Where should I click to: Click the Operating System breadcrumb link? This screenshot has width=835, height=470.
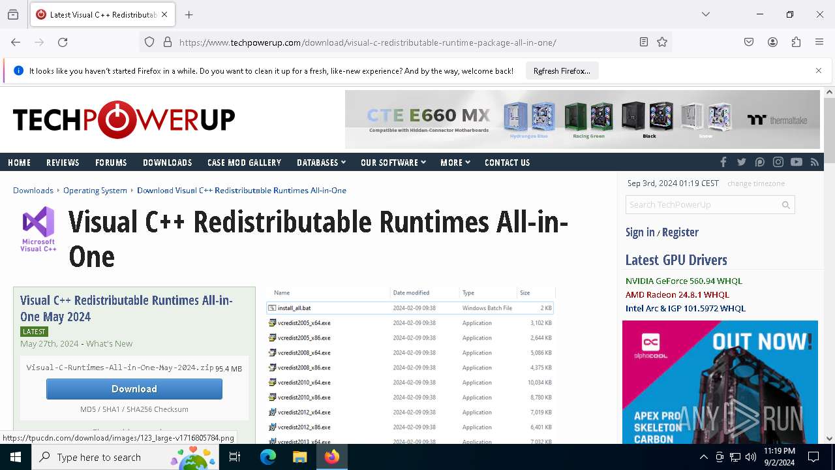pyautogui.click(x=95, y=190)
